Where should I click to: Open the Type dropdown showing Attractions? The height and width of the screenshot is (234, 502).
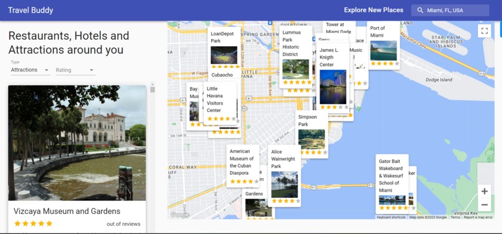coord(31,70)
